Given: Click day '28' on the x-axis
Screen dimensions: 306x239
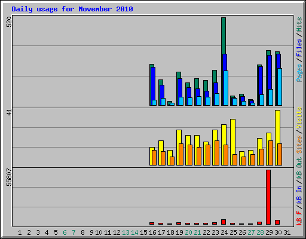Looking at the screenshot, I should pos(260,232).
